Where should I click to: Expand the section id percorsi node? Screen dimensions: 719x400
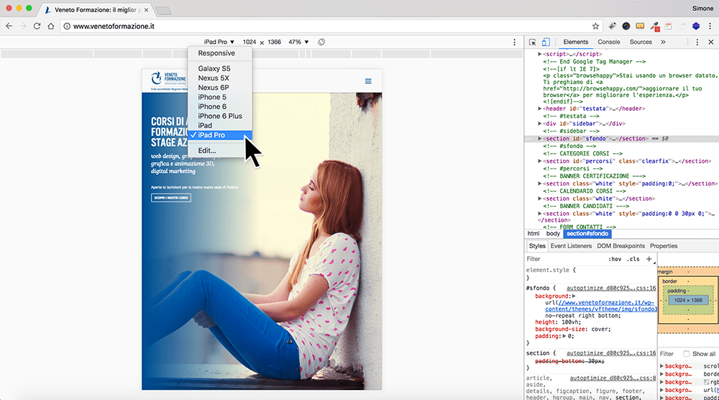pyautogui.click(x=540, y=161)
